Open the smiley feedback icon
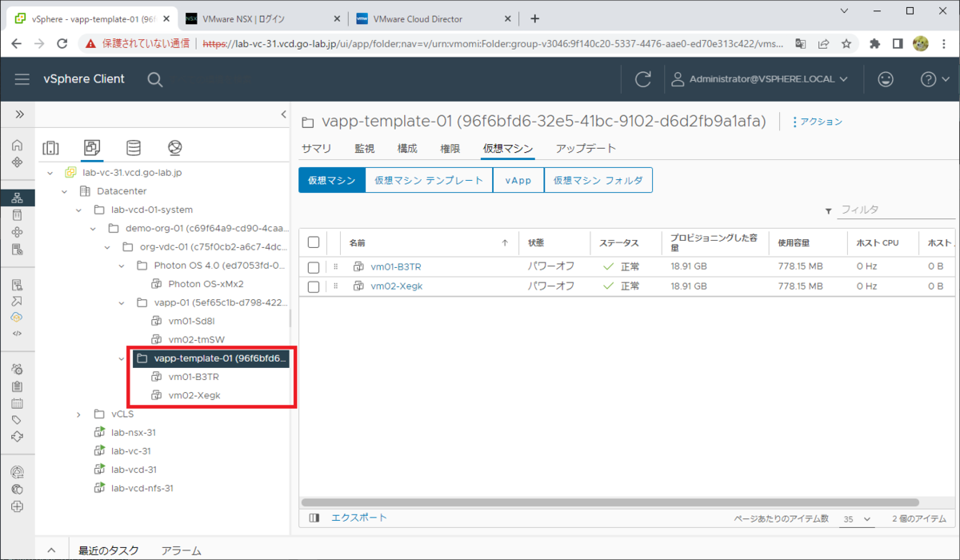 click(x=886, y=79)
